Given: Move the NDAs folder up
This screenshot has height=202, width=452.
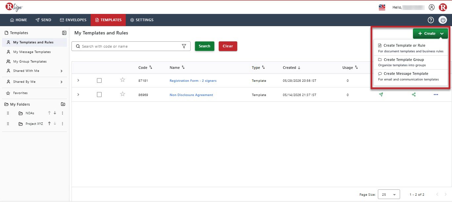Looking at the screenshot, I should 49,113.
